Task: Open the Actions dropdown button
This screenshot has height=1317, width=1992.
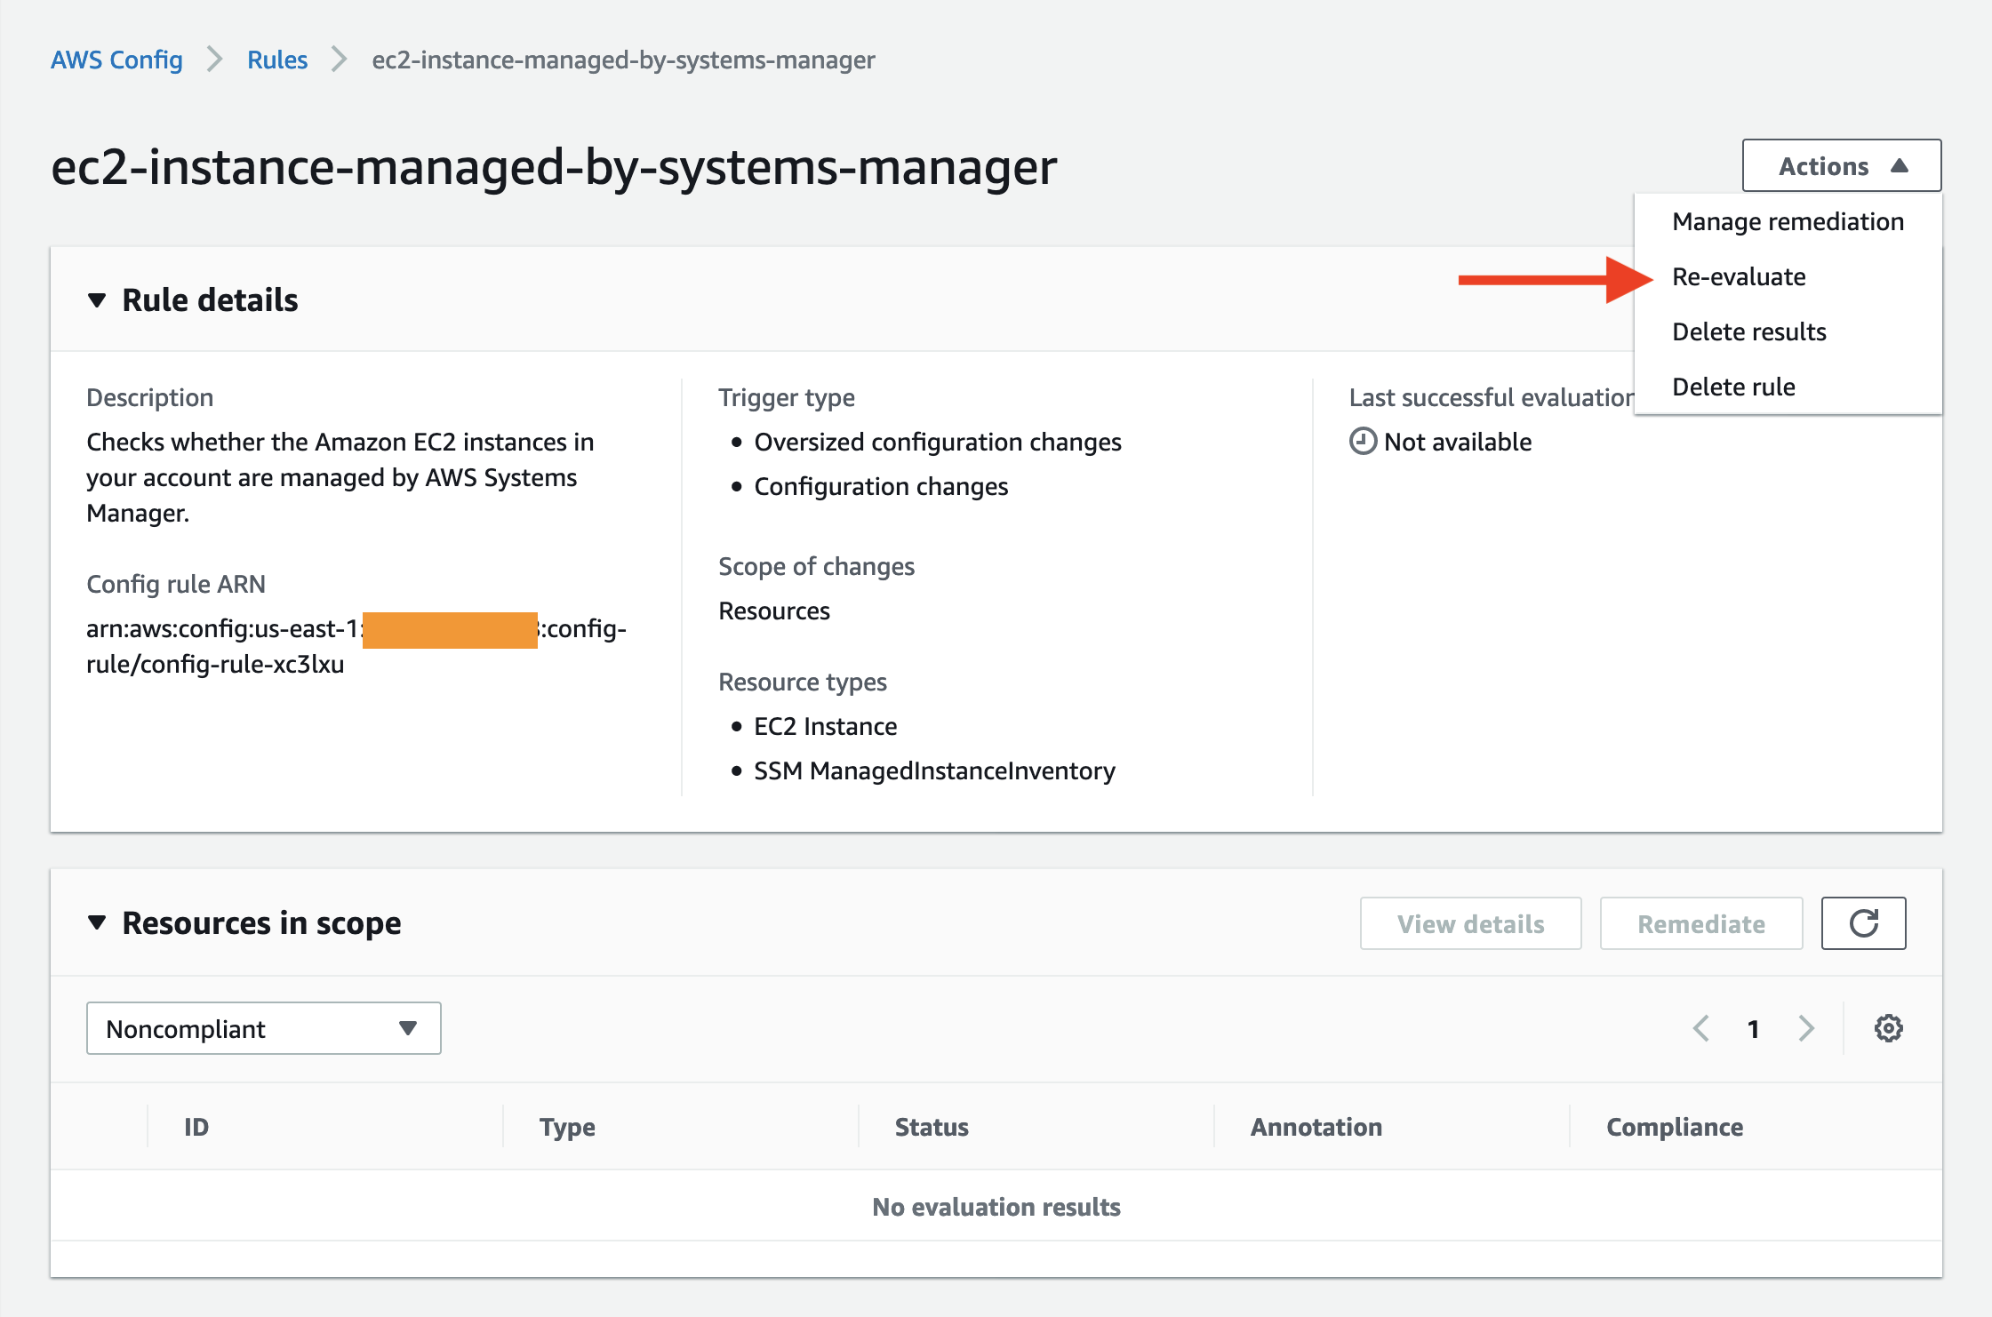Action: click(x=1842, y=165)
